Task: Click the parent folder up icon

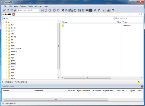Action: click(75, 10)
